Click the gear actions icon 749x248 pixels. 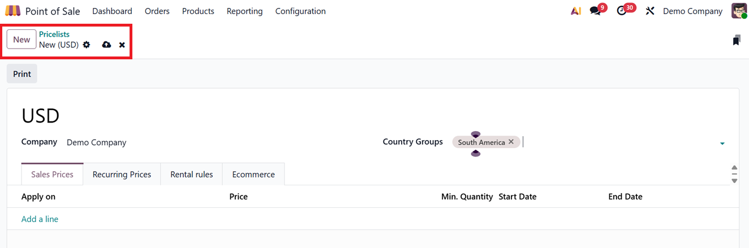(87, 45)
